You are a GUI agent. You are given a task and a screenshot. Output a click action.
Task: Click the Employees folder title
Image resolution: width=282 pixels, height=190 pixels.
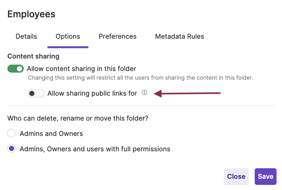pos(31,14)
